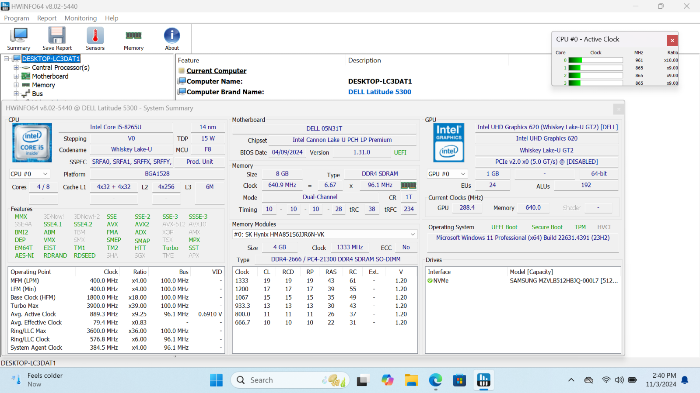Click the DELL Latitude 5300 link

(379, 92)
